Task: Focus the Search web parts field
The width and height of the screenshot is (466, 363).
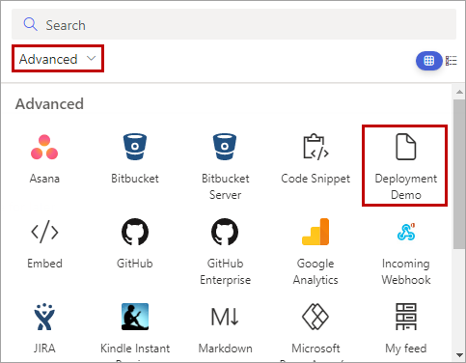Action: [233, 24]
